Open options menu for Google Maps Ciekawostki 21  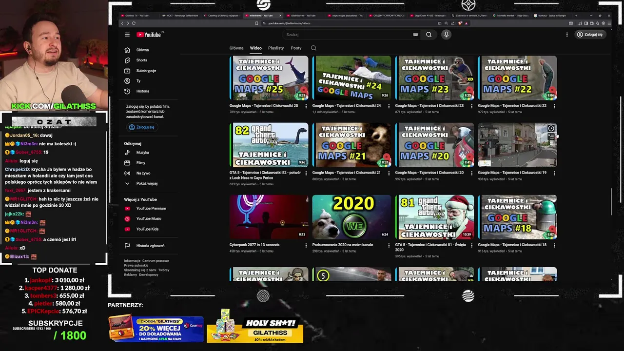coord(389,173)
